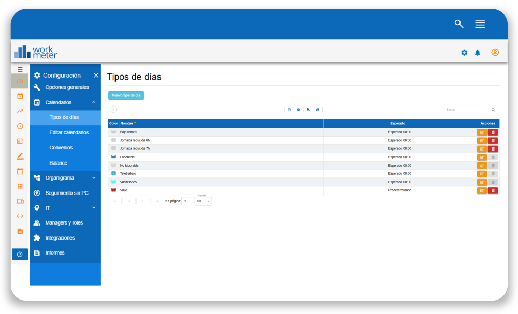Open Managers y roles menu item
Image resolution: width=518 pixels, height=314 pixels.
[64, 223]
